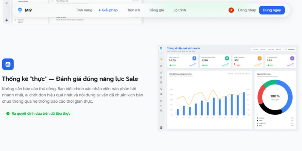Click the Đăng nhập link
Viewport: 302px width, 151px height.
(247, 10)
